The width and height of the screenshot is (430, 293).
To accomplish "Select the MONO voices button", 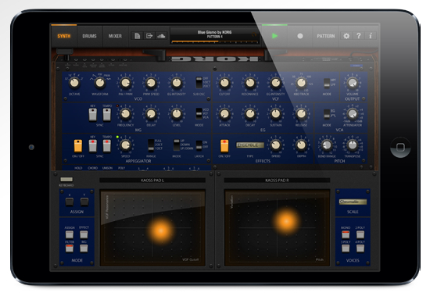I will click(346, 234).
